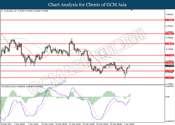
Task: Select the 0.75345 support price label
Action: coord(169,77)
